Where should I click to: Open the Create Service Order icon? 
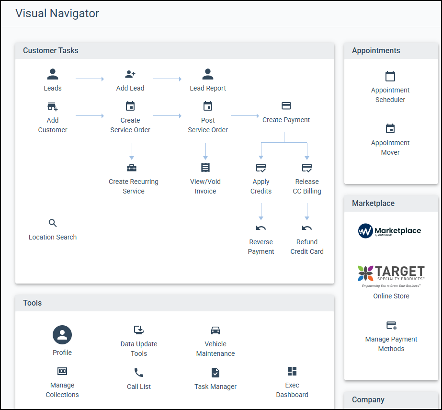130,106
